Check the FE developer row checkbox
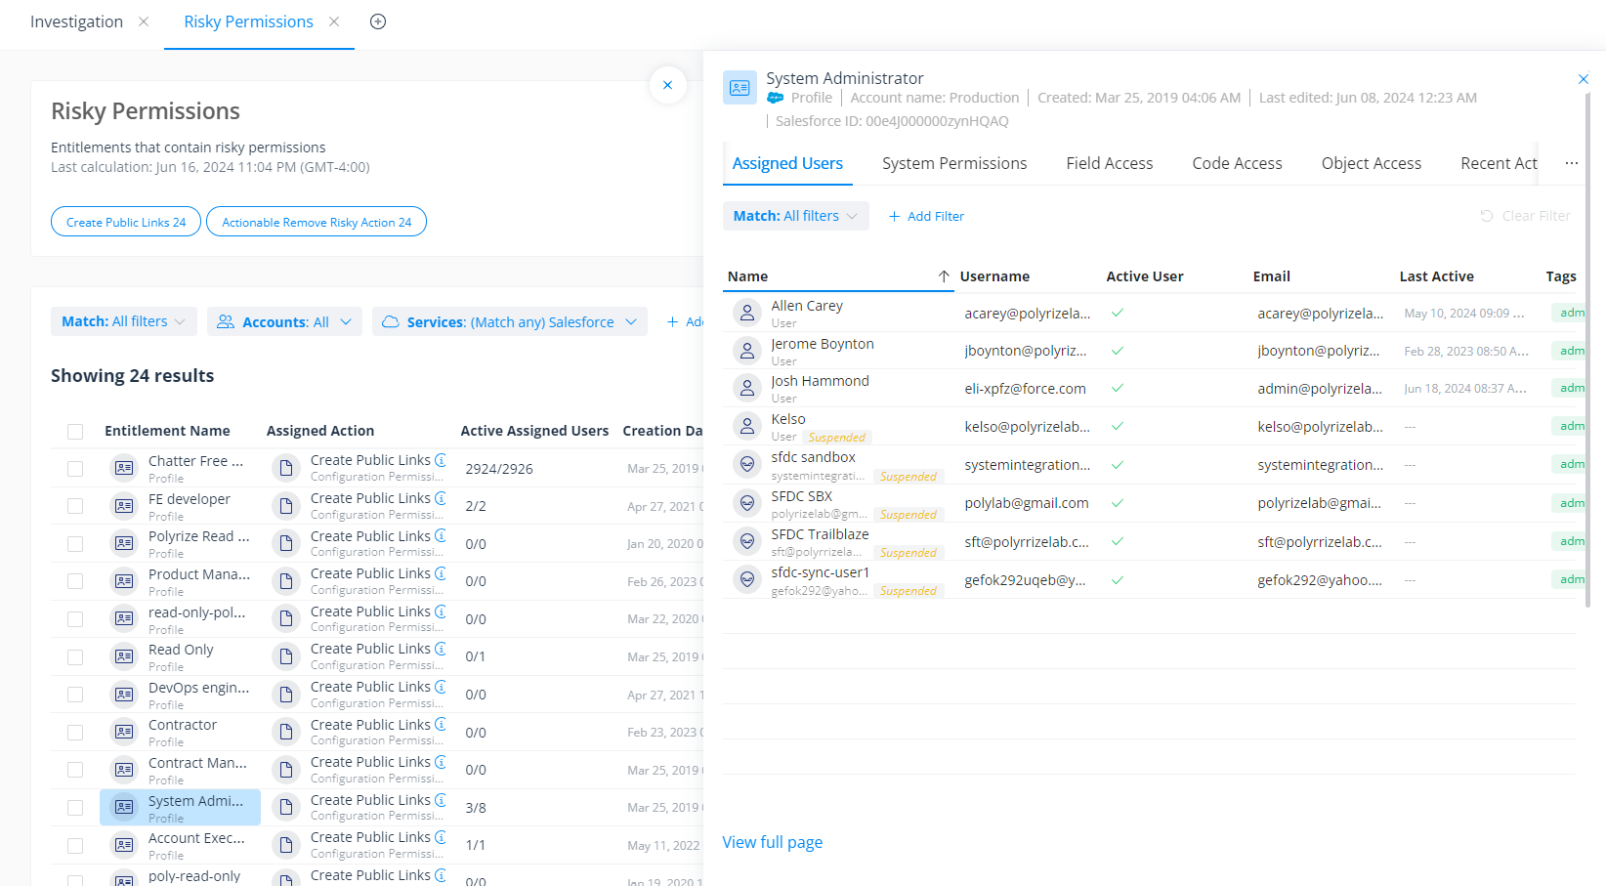Image resolution: width=1606 pixels, height=886 pixels. coord(75,506)
